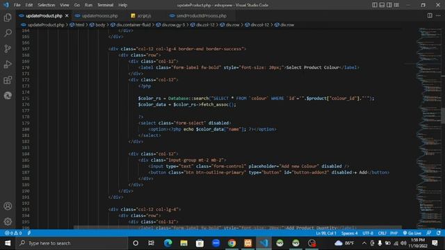Open the View menu
The width and height of the screenshot is (445, 250).
coord(65,5)
